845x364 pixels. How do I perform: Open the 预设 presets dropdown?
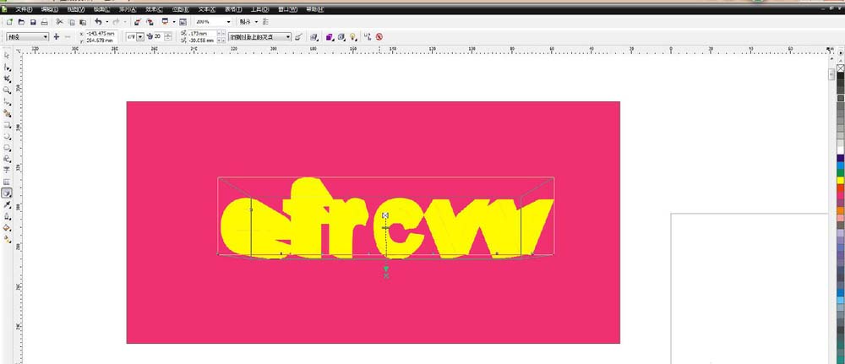(27, 37)
